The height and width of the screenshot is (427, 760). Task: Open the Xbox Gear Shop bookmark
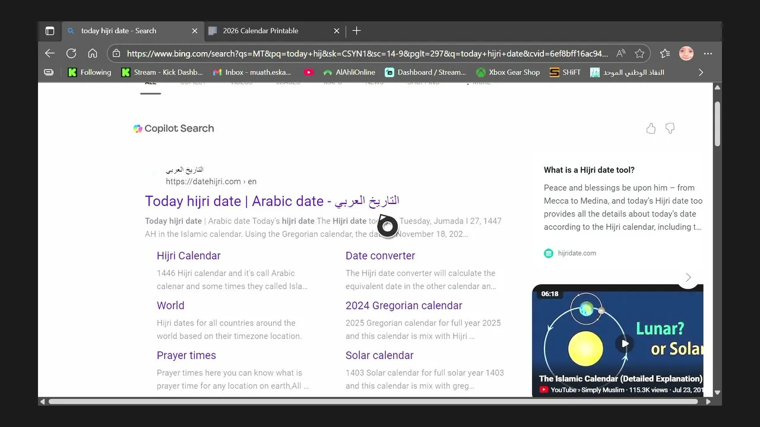[508, 72]
